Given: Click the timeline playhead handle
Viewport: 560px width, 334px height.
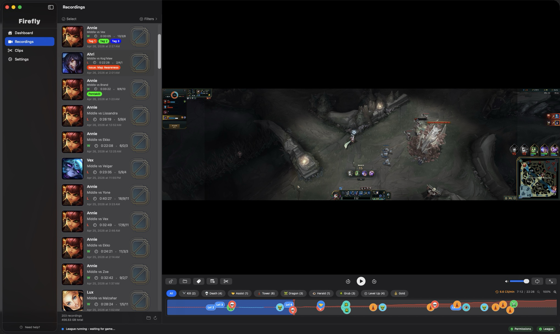Looking at the screenshot, I should [294, 307].
